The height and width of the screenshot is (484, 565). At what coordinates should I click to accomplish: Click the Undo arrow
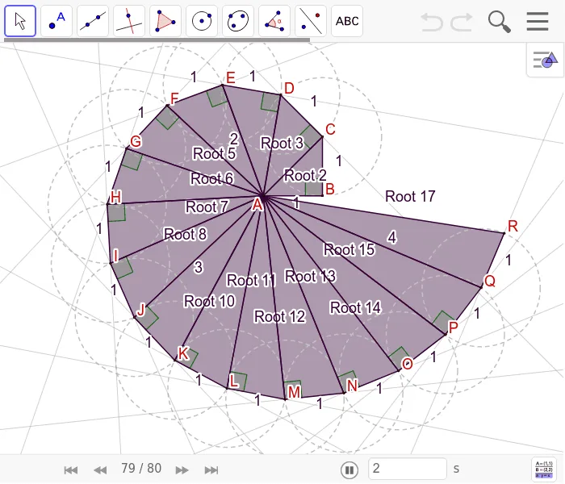tap(432, 22)
